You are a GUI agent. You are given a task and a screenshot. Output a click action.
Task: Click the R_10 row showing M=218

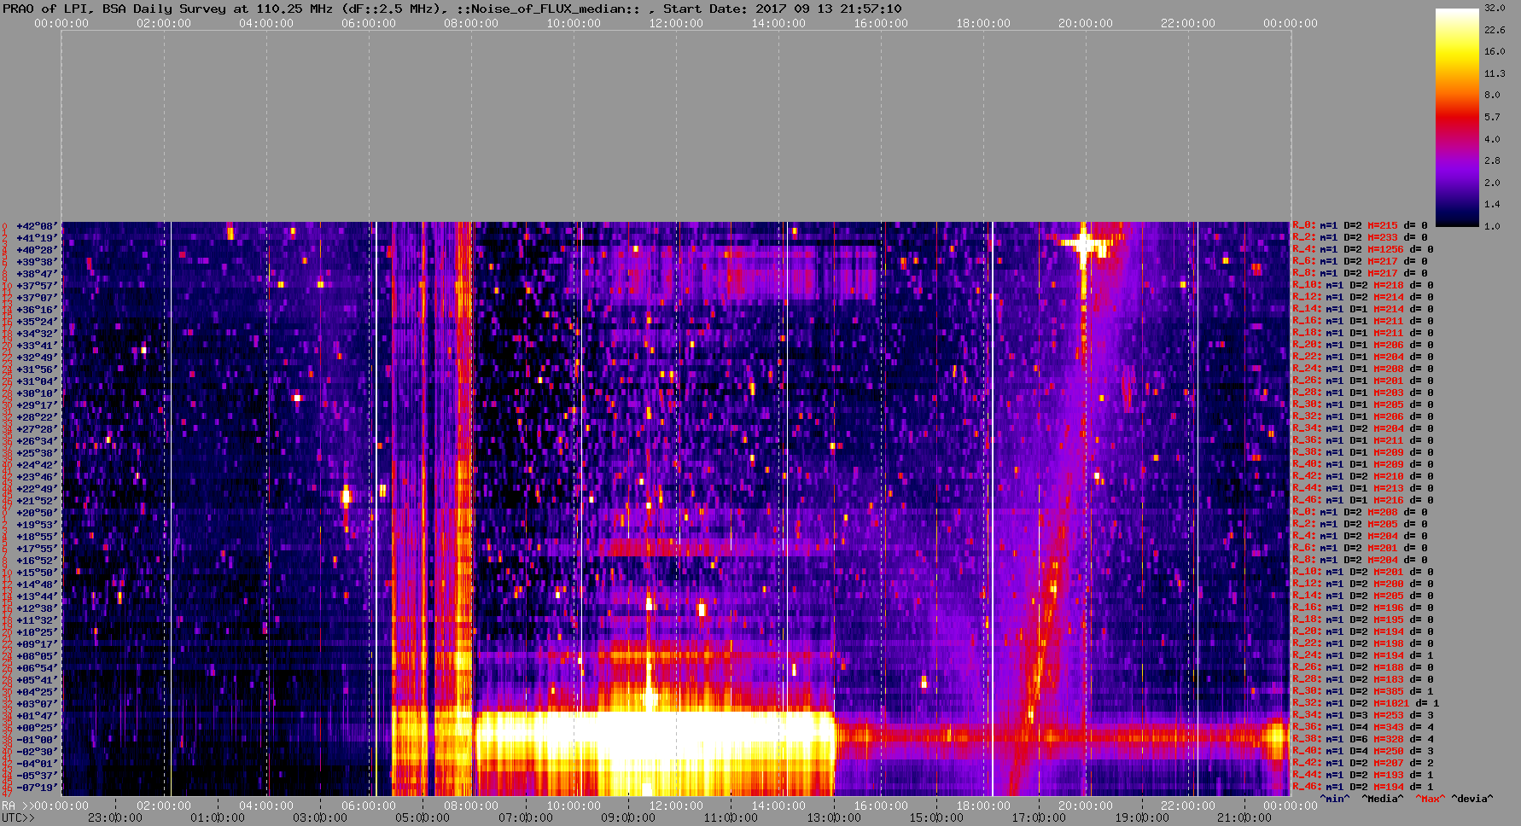click(x=1362, y=286)
